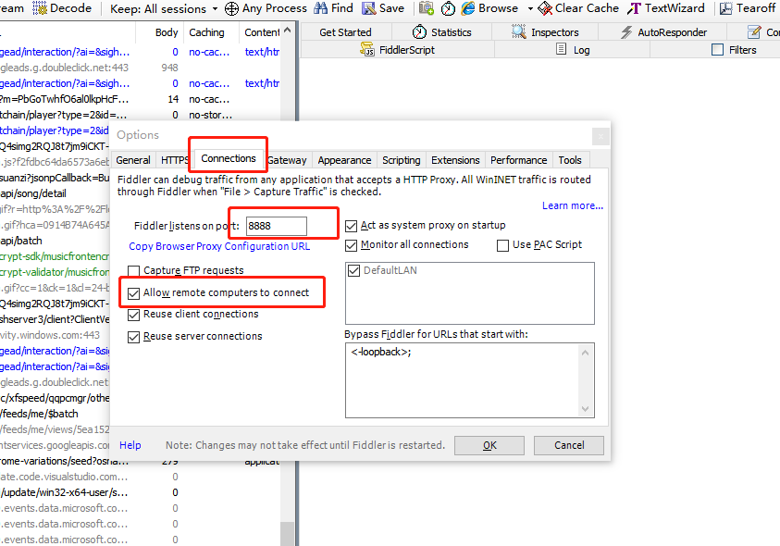Switch to the Get Started tab
The width and height of the screenshot is (780, 546).
click(x=345, y=32)
